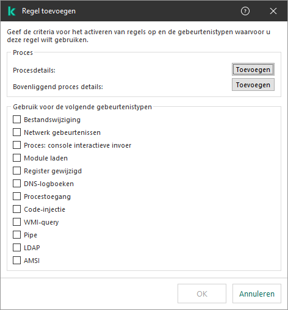Viewport: 288px width, 310px height.
Task: Enable Register gewijzigd event type
Action: point(16,171)
